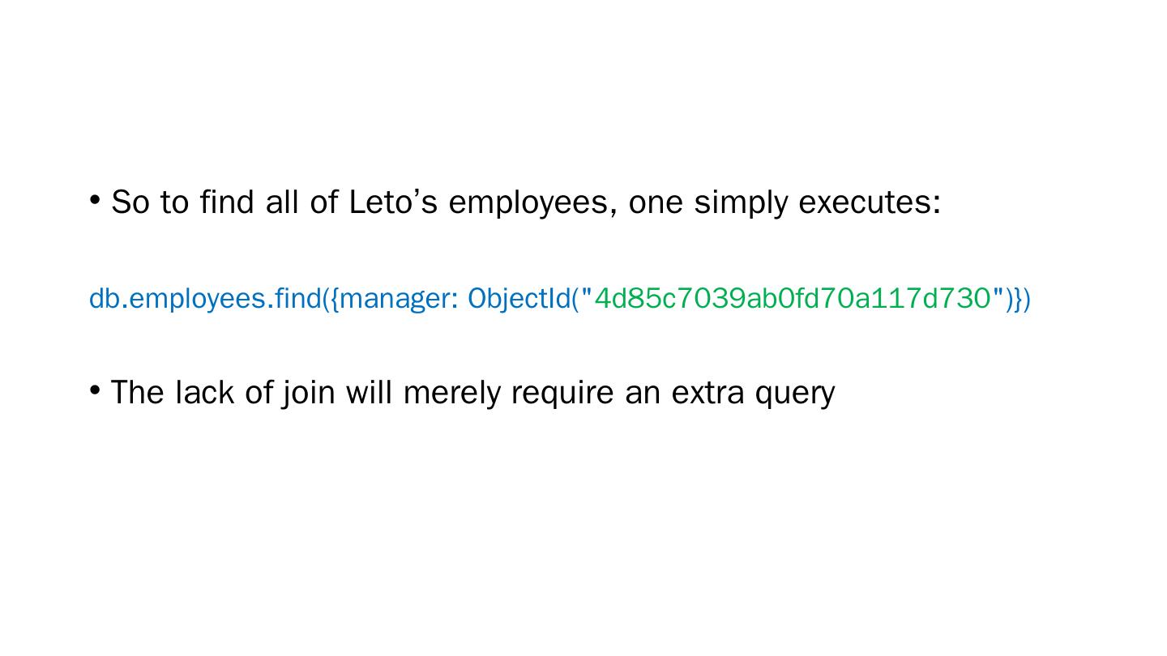Click the word "executes:" ending the first line

[870, 202]
